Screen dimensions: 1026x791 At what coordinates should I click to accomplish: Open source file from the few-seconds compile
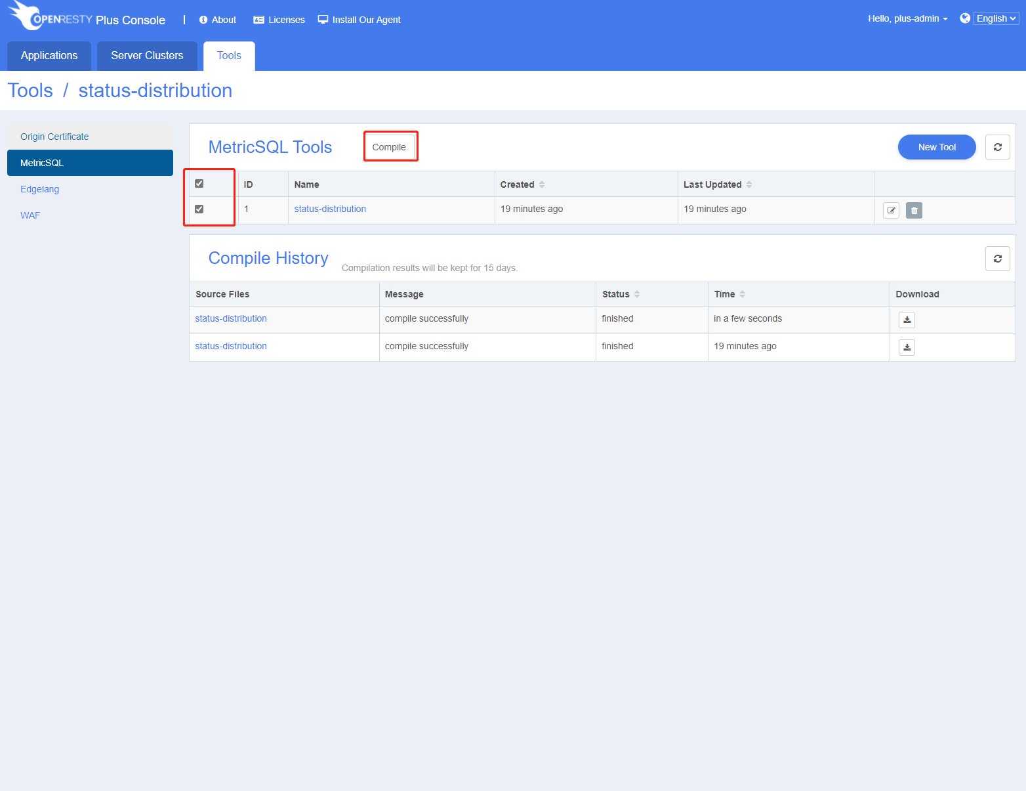231,318
